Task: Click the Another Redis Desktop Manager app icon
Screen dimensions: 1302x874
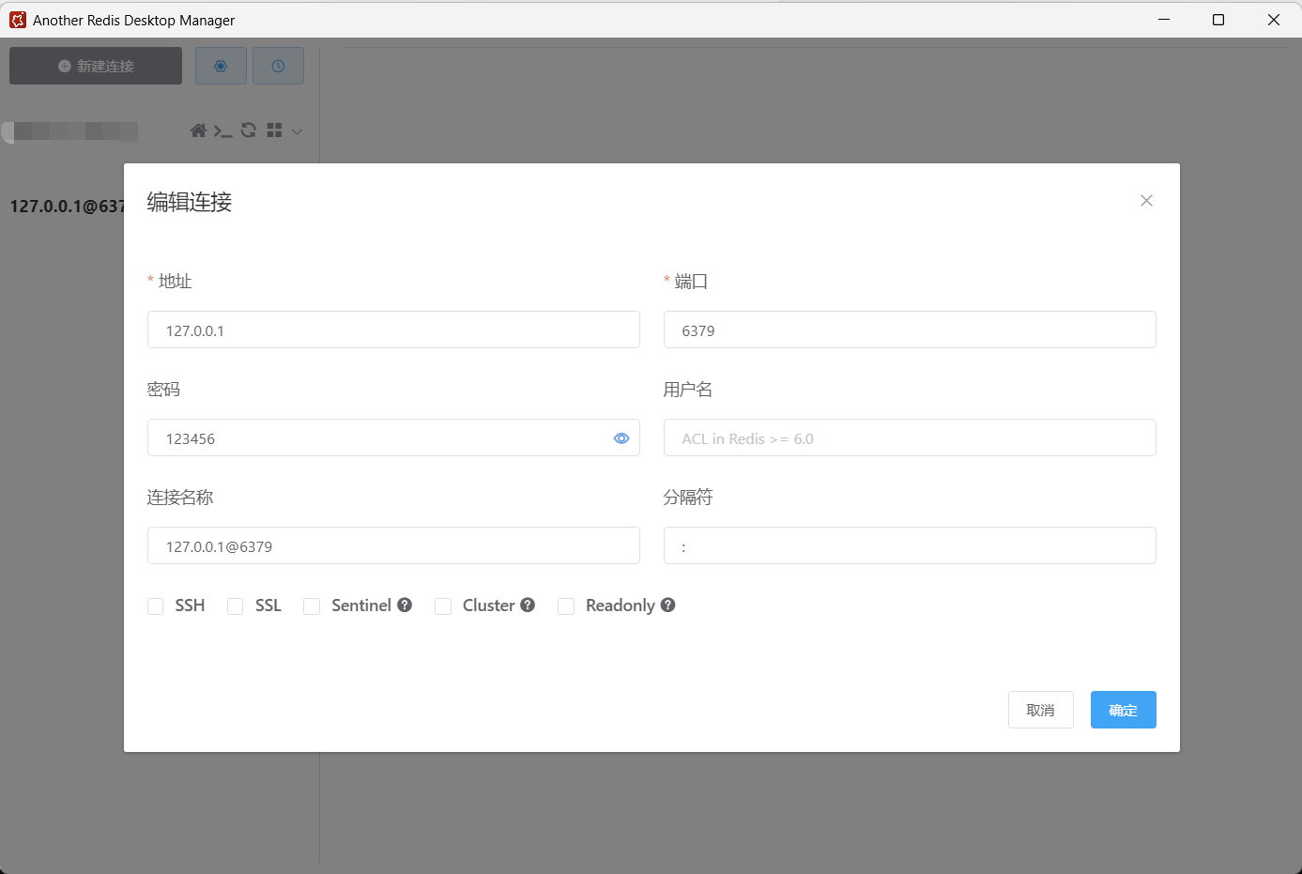Action: click(x=18, y=20)
